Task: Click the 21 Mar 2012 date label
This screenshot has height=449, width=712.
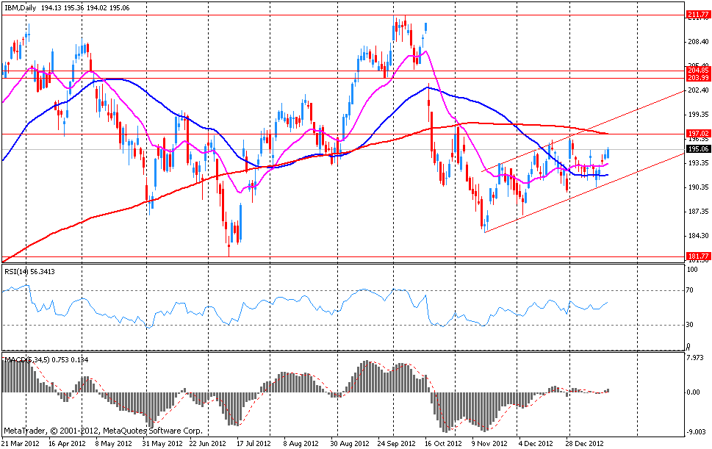Action: [x=21, y=444]
